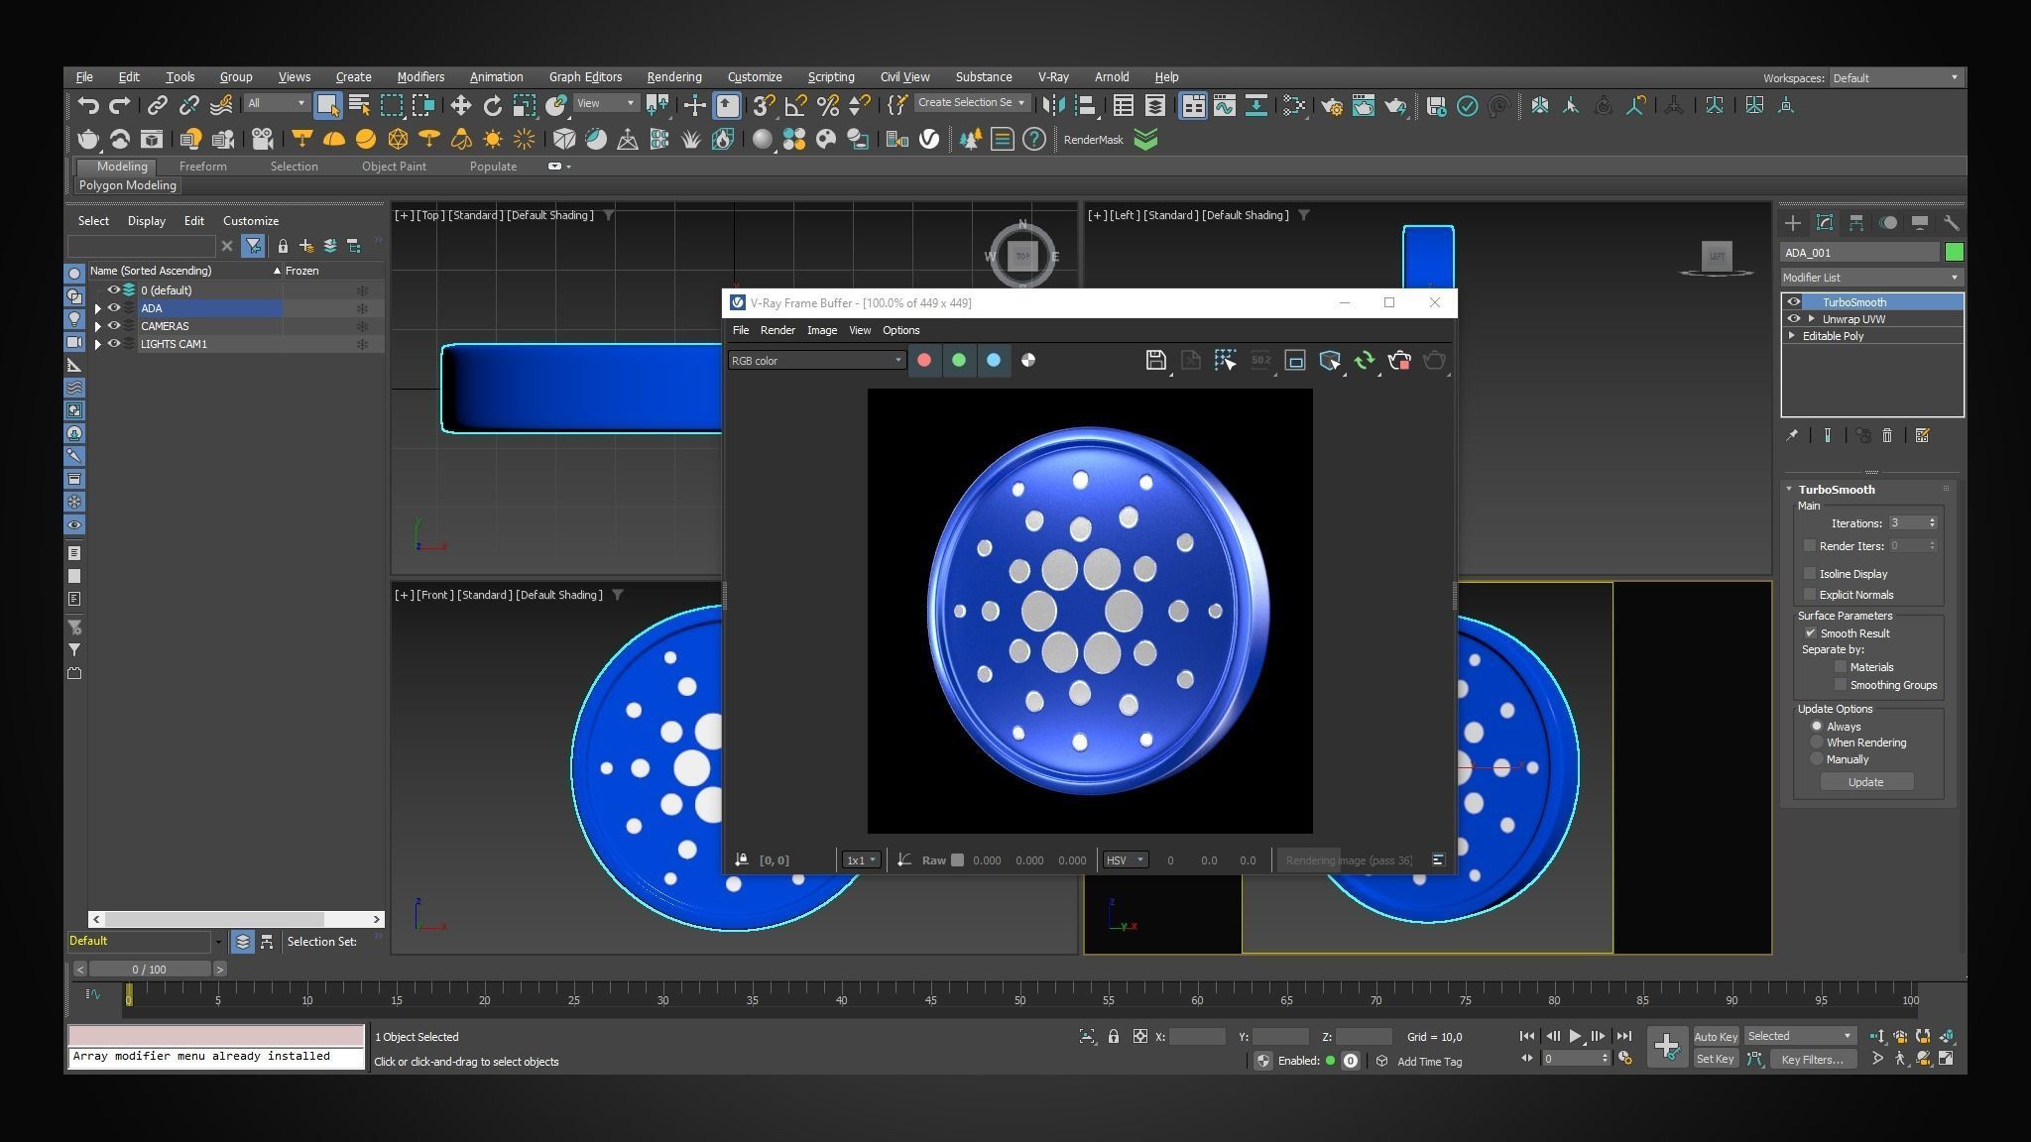Open RGB color channel dropdown
2031x1142 pixels.
click(816, 361)
